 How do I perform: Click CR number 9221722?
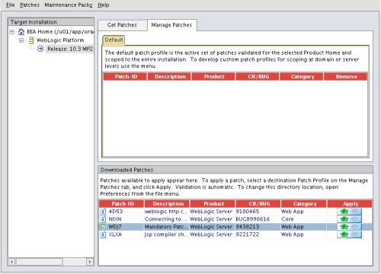tap(248, 234)
